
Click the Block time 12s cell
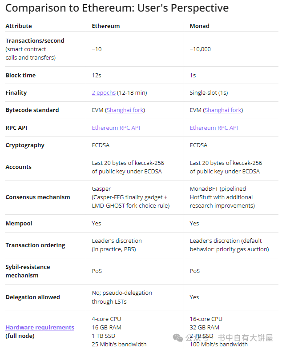click(x=97, y=76)
